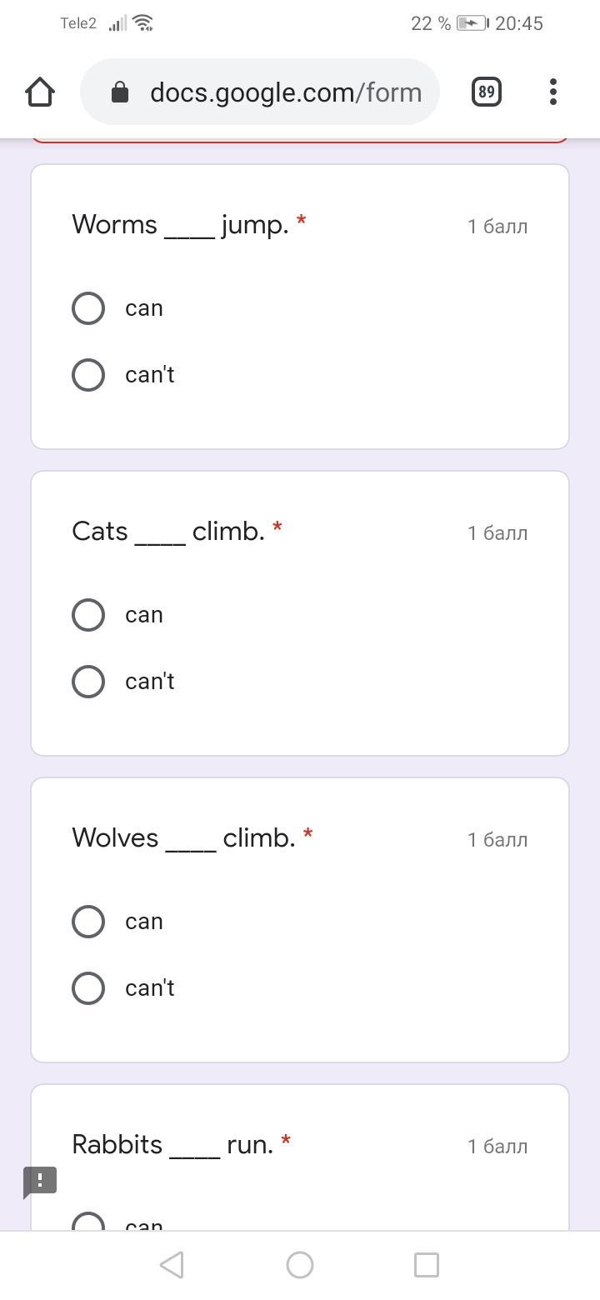
Task: Tap the "Cats ____ climb." question text
Action: click(x=167, y=532)
